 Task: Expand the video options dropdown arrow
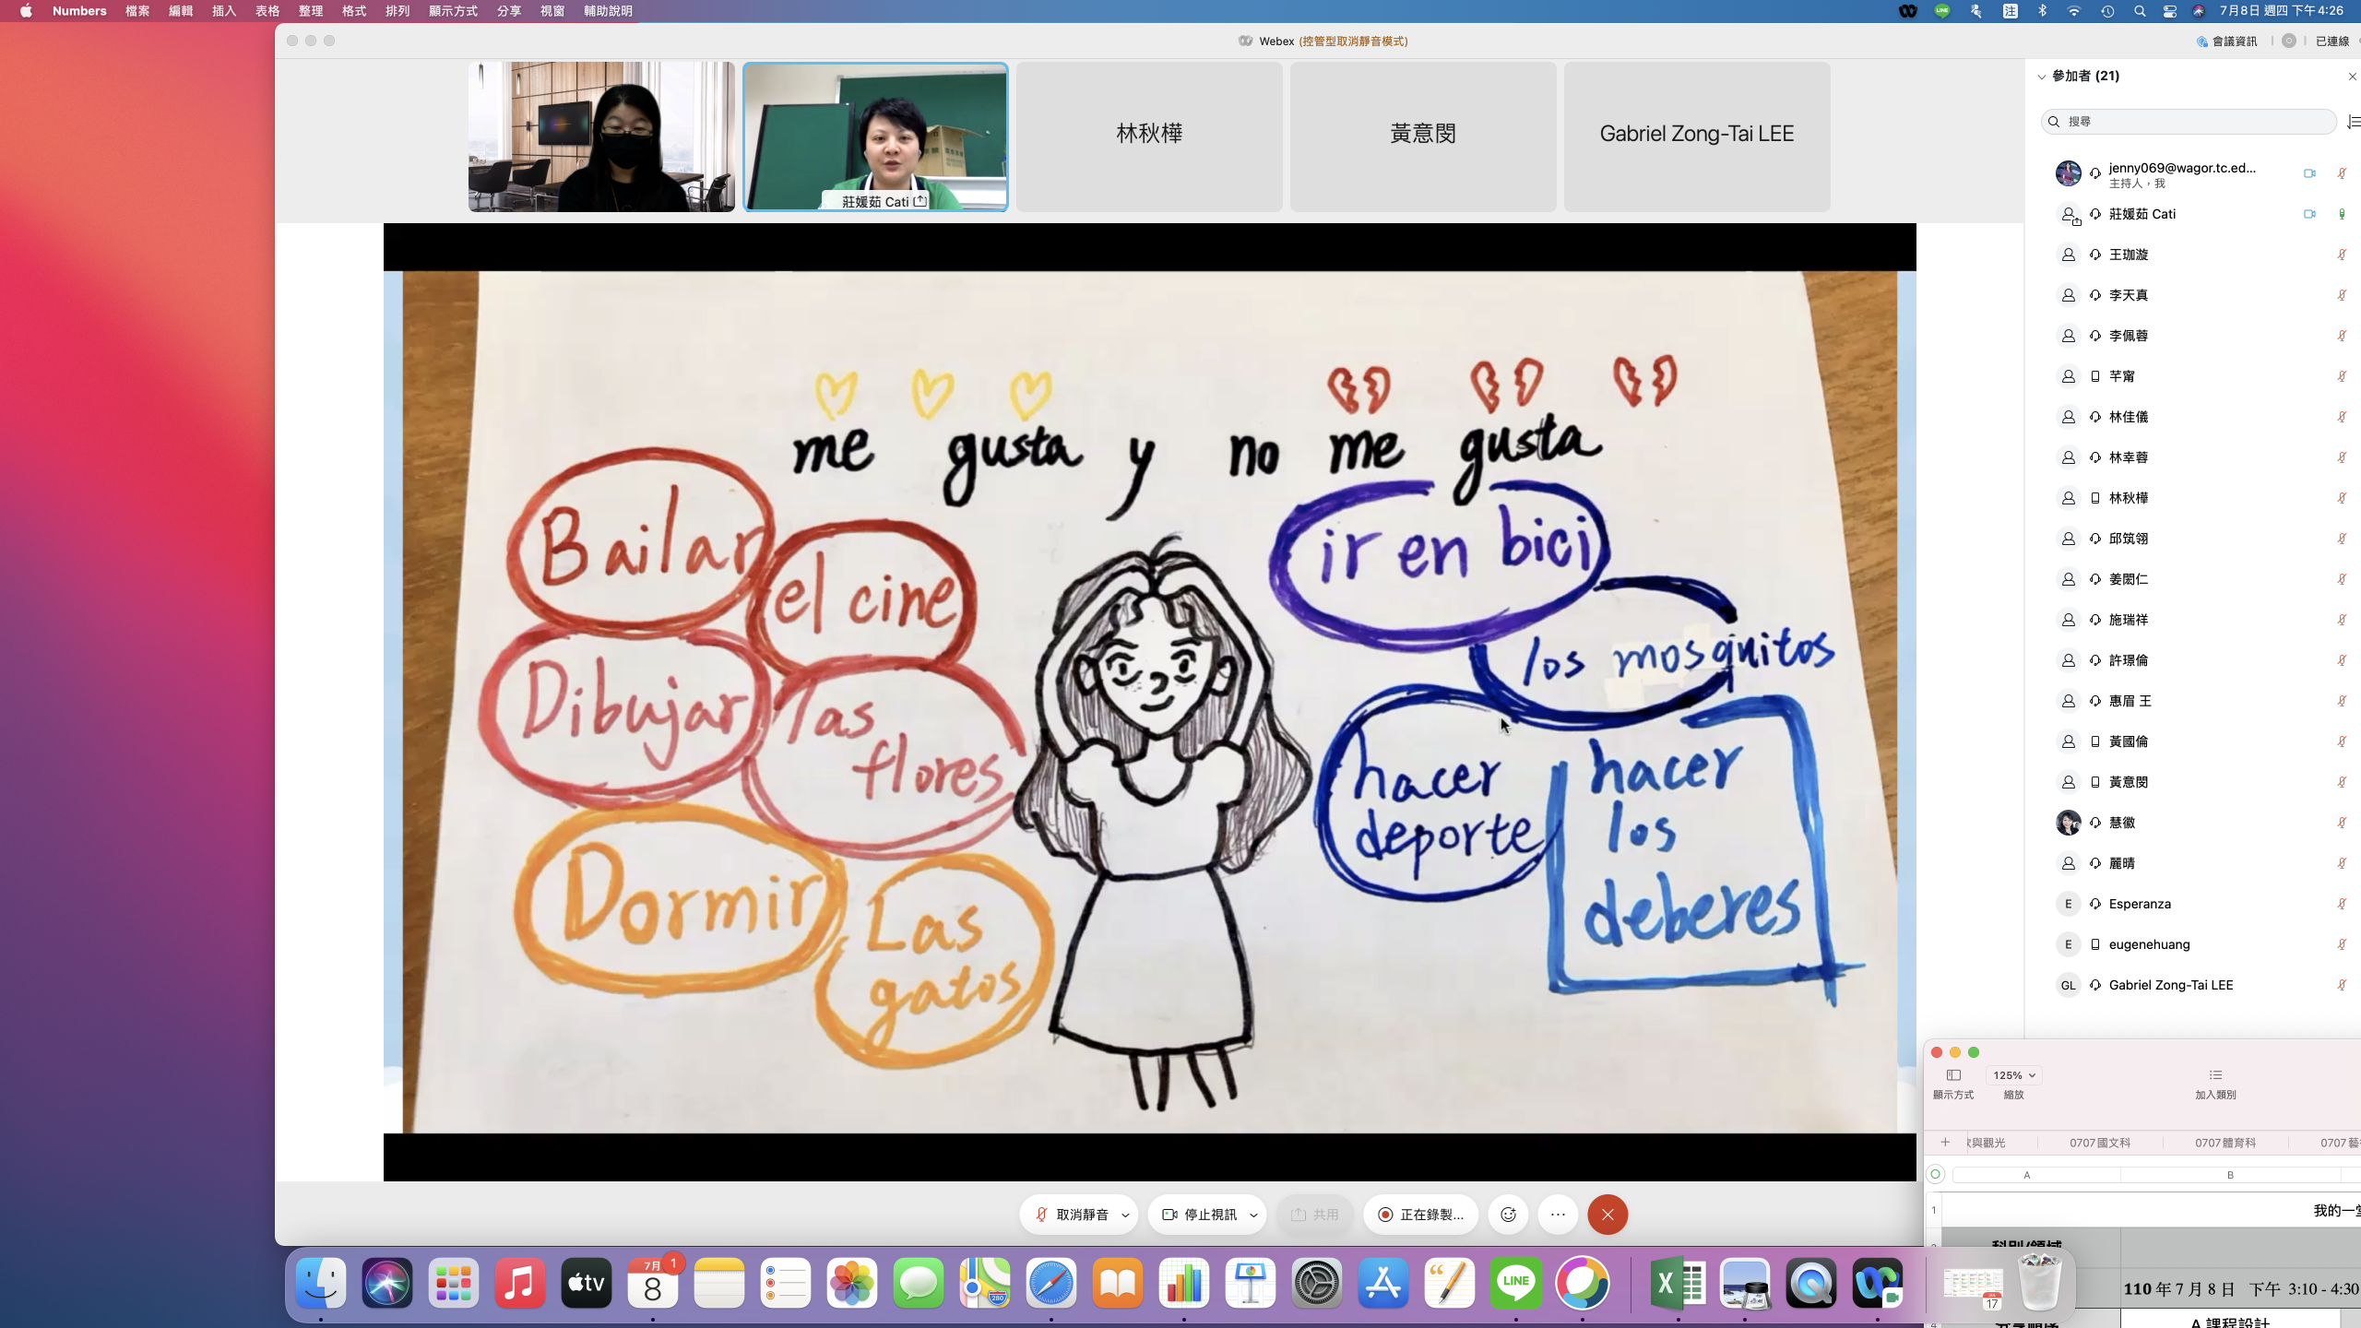click(x=1253, y=1215)
